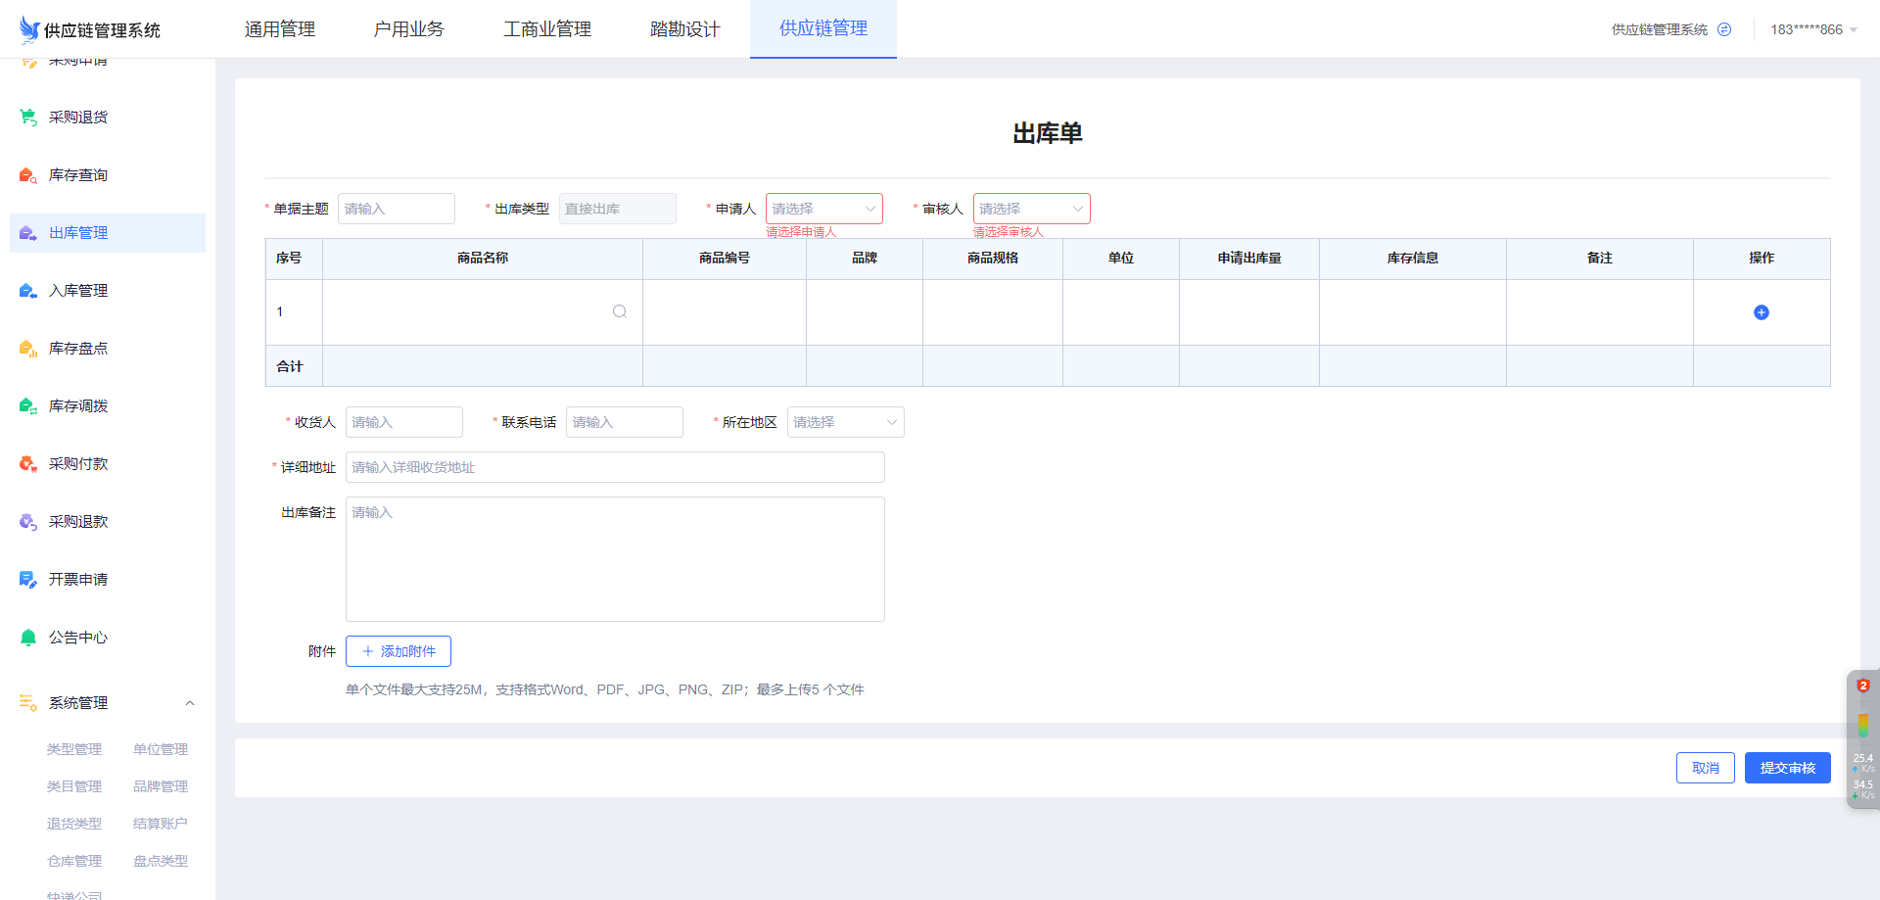Switch to the 踏勘设计 tab
1880x900 pixels.
pos(683,28)
